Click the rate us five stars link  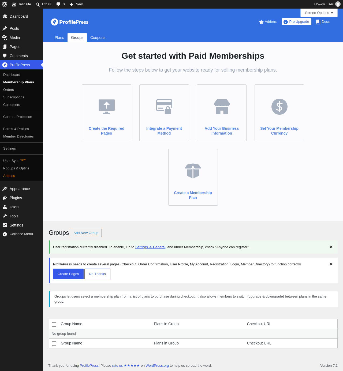[x=126, y=366]
